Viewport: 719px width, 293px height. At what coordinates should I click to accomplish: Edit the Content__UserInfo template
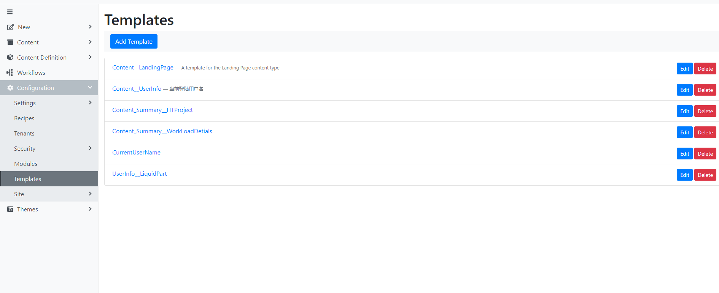685,90
